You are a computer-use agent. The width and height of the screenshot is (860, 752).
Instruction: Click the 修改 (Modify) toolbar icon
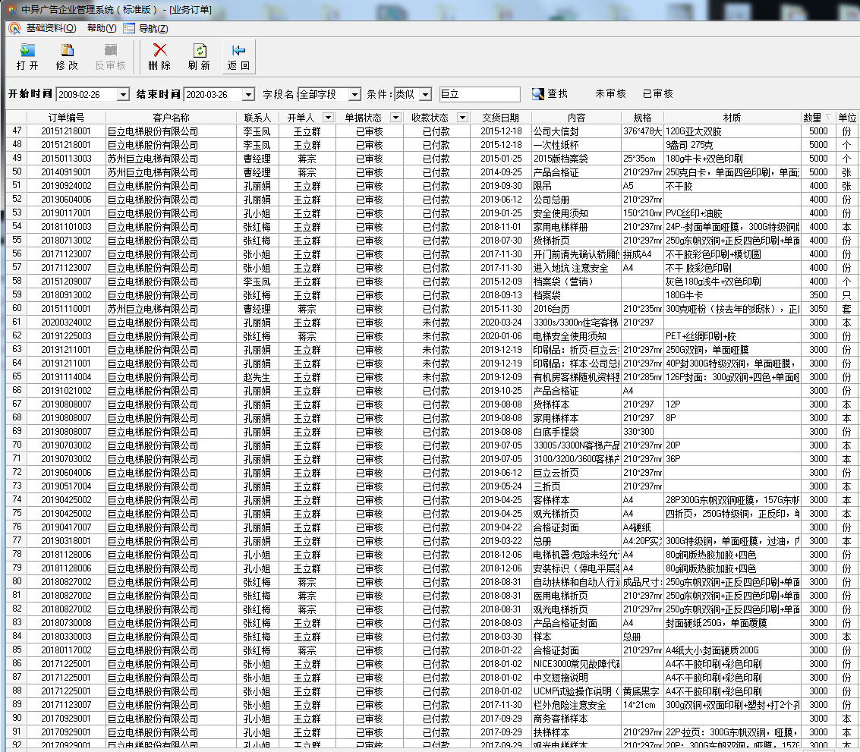(x=67, y=51)
